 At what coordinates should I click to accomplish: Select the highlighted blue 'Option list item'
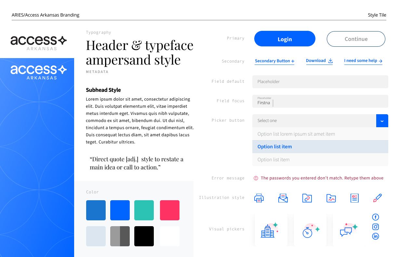tap(320, 147)
